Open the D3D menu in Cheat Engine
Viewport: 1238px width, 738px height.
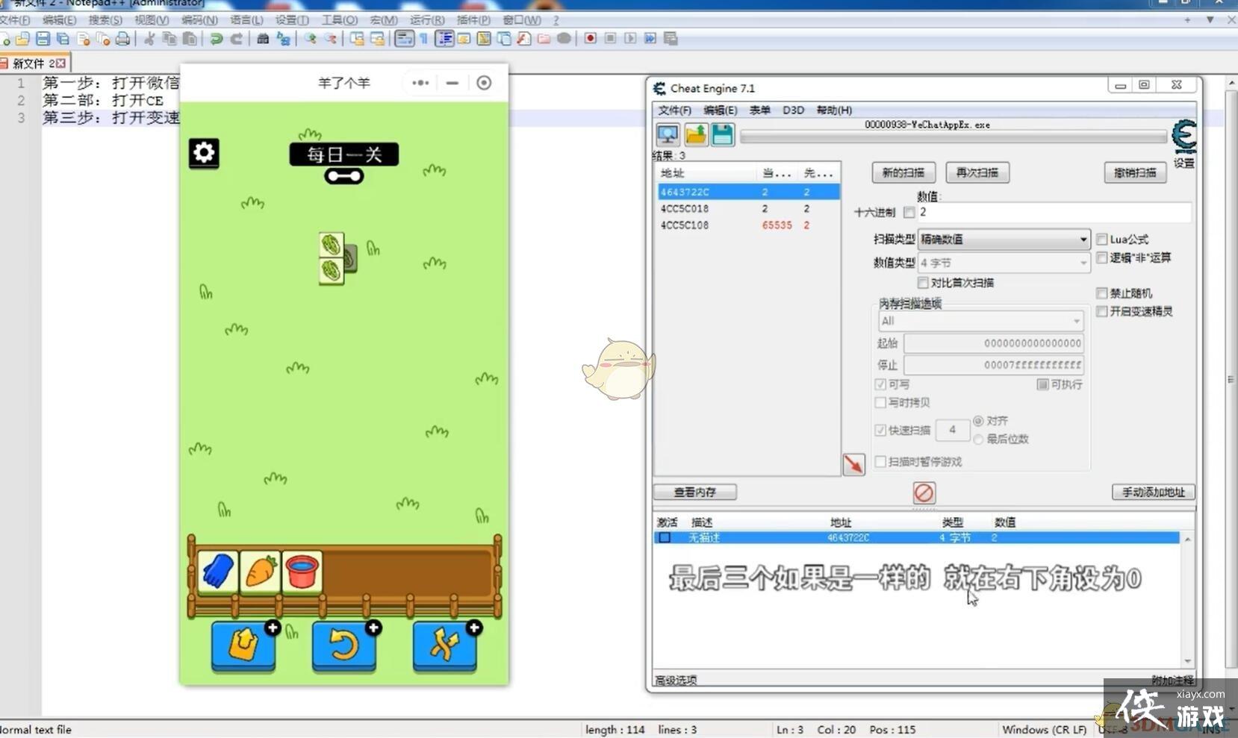tap(793, 110)
